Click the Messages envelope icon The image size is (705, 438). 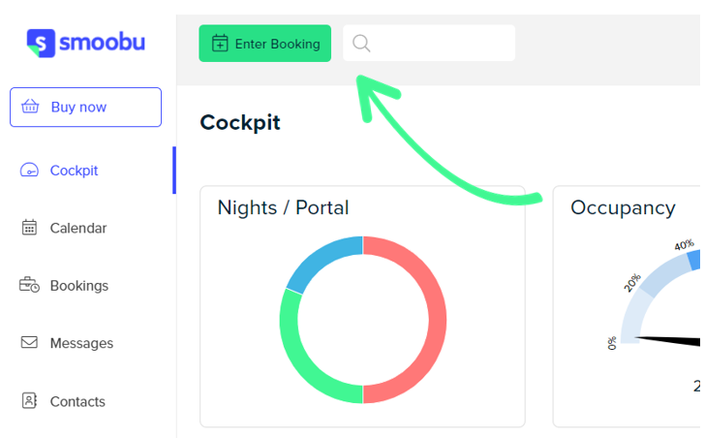tap(29, 343)
